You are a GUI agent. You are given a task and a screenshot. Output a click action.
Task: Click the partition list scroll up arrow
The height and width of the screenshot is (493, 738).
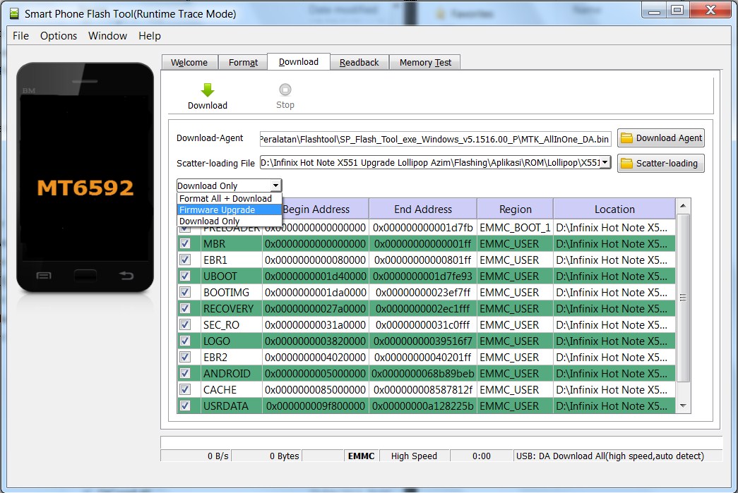[x=683, y=206]
